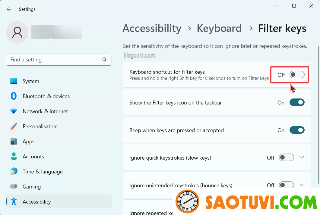The image size is (320, 215).
Task: Go back to the Keyboard breadcrumb
Action: point(219,28)
